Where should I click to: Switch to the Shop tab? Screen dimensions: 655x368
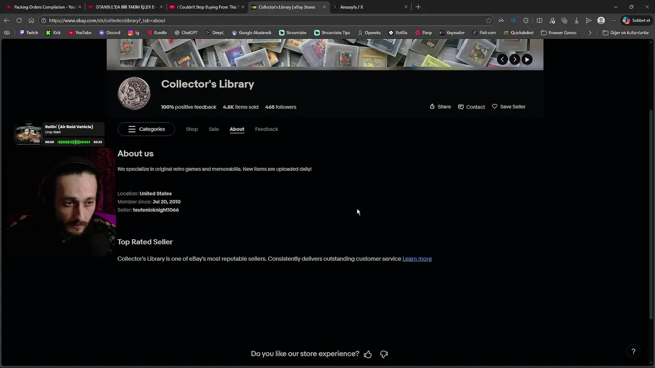coord(192,129)
